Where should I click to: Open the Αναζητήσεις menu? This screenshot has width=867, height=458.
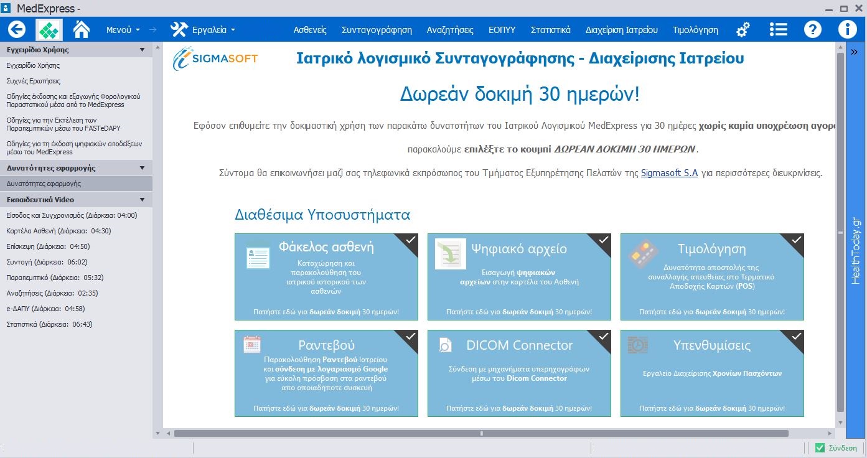click(x=450, y=30)
